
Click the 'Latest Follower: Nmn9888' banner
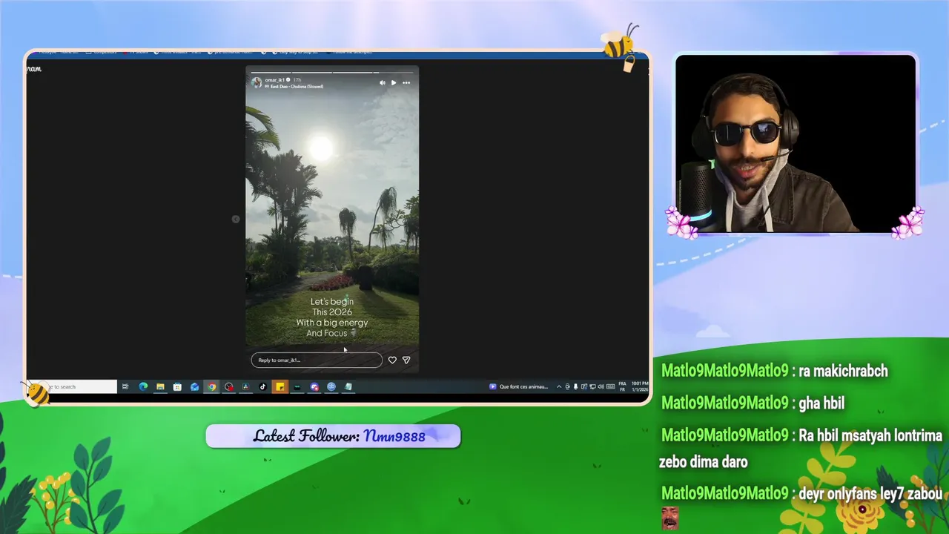pos(333,436)
